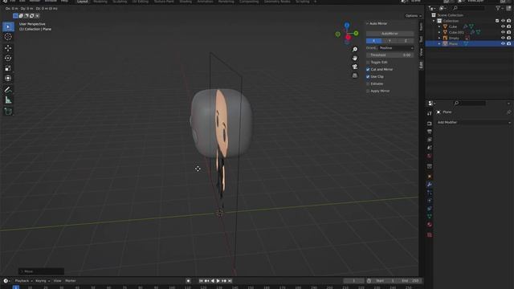The width and height of the screenshot is (514, 289).
Task: Expand the Cube.001 item in outliner
Action: click(439, 32)
